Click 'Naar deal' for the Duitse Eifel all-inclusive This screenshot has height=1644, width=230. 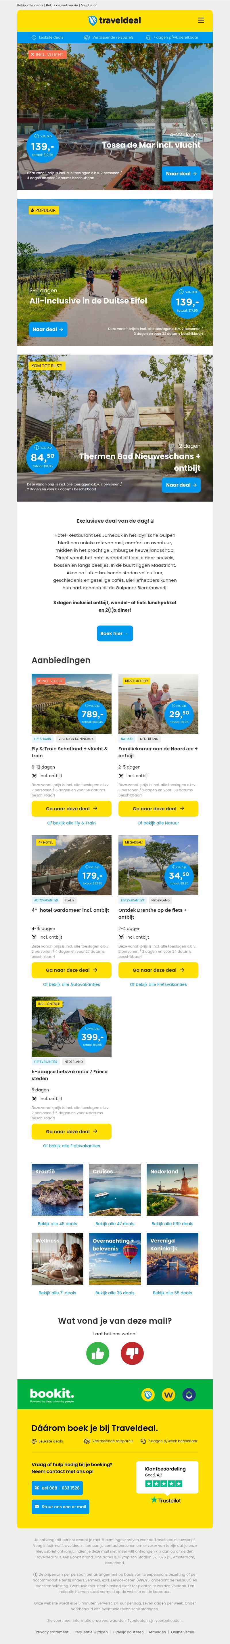click(48, 329)
